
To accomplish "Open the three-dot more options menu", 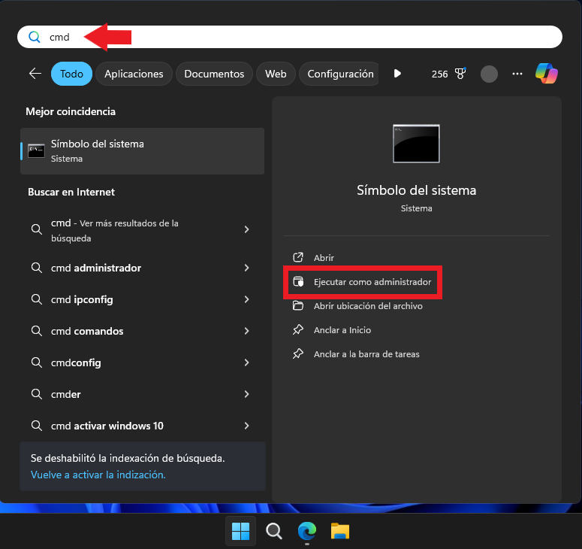I will click(517, 74).
